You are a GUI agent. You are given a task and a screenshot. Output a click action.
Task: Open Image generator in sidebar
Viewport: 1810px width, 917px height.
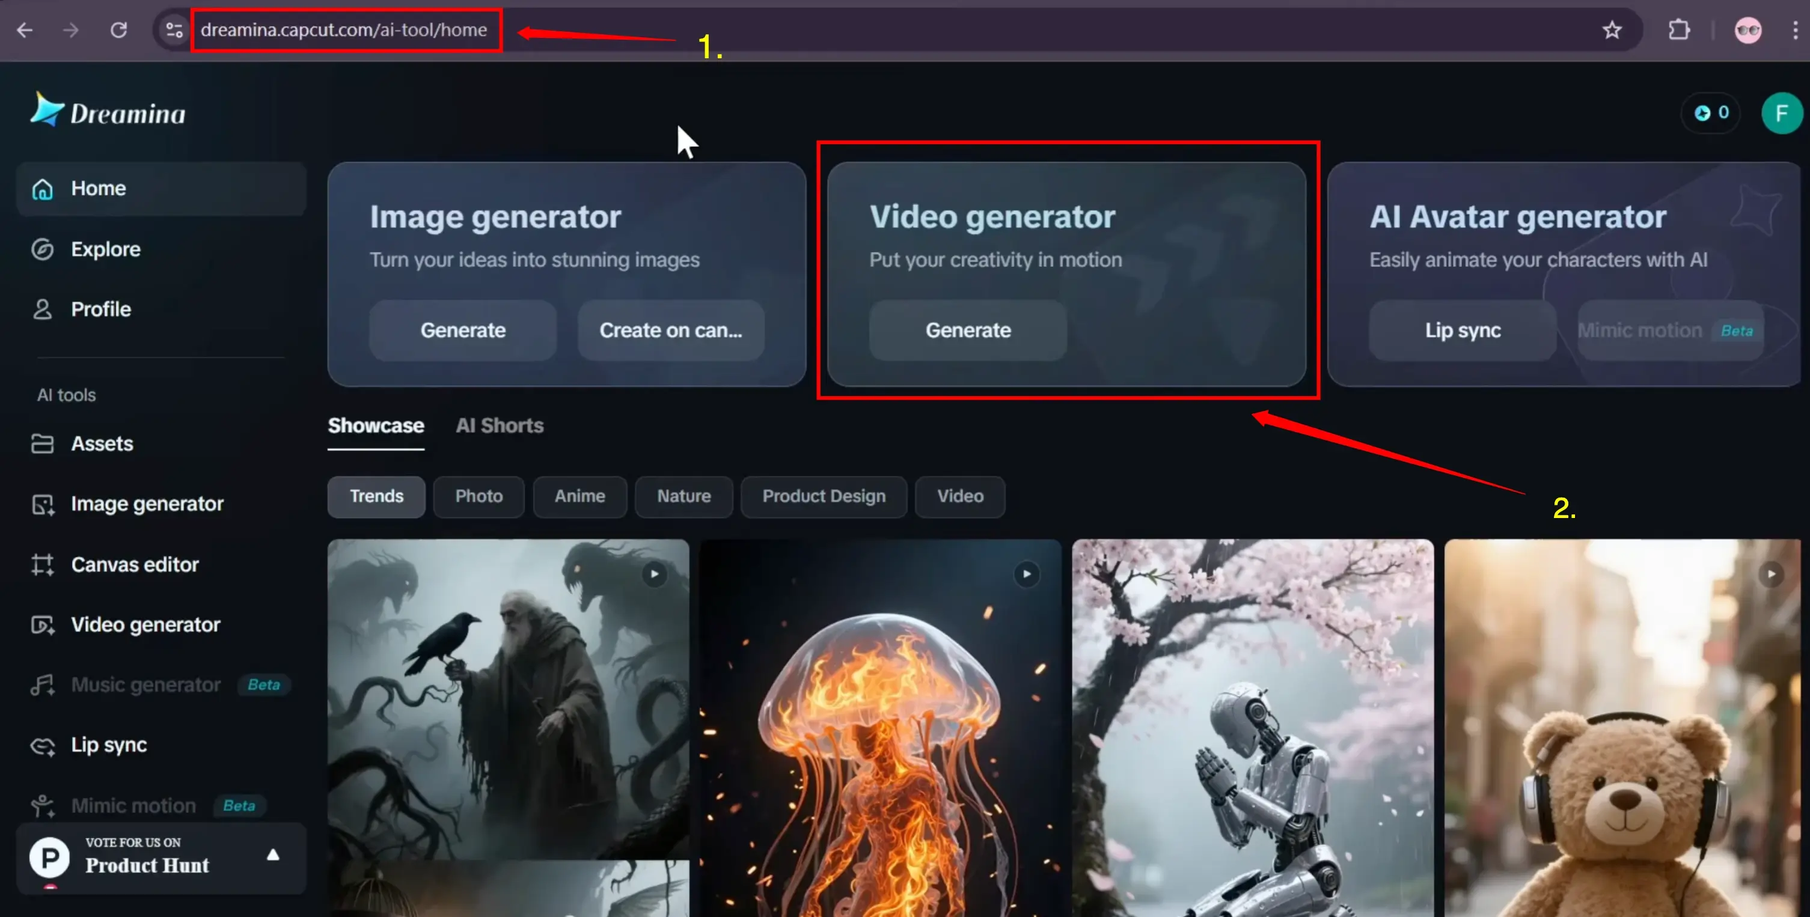(162, 504)
